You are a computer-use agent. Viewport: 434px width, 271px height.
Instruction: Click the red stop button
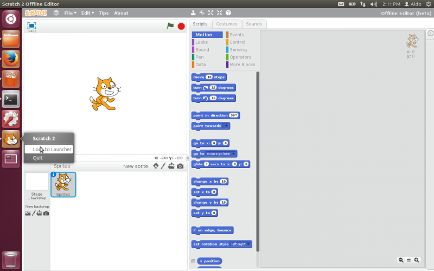[x=181, y=26]
